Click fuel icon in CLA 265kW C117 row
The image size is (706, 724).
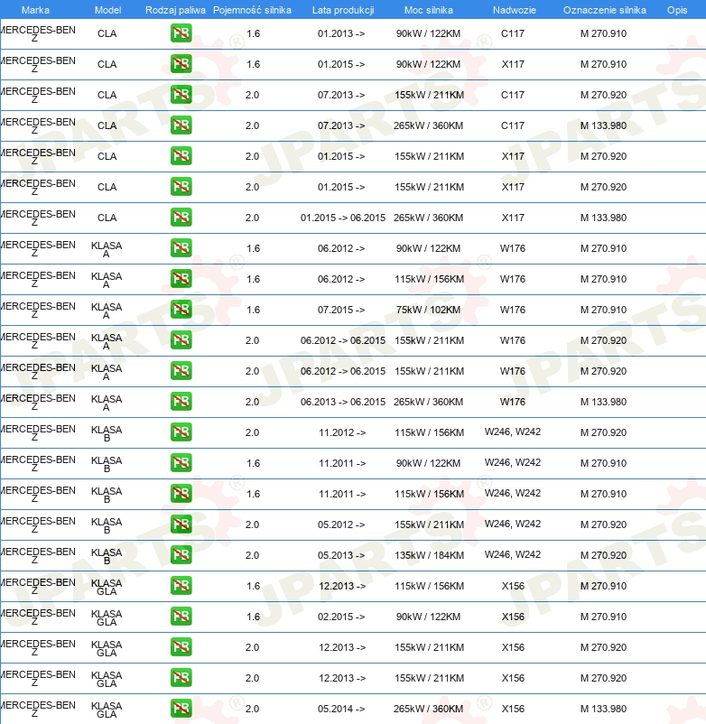(181, 125)
